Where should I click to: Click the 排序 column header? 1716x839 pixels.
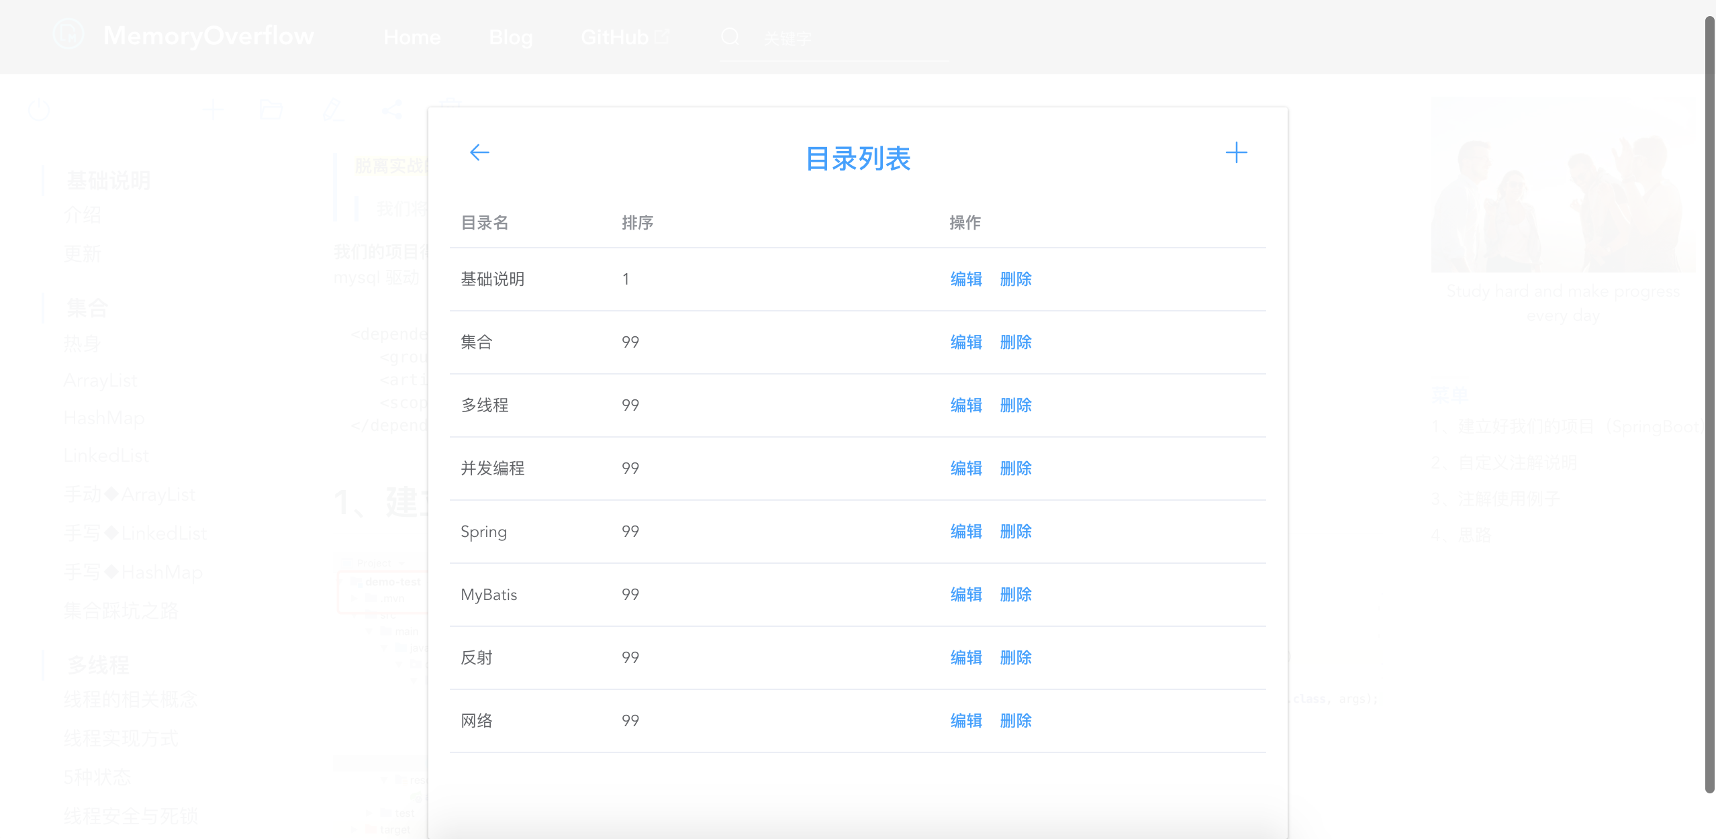pyautogui.click(x=637, y=223)
